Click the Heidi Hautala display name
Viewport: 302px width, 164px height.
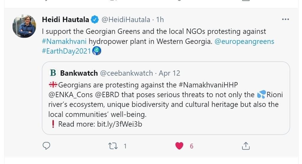click(65, 20)
